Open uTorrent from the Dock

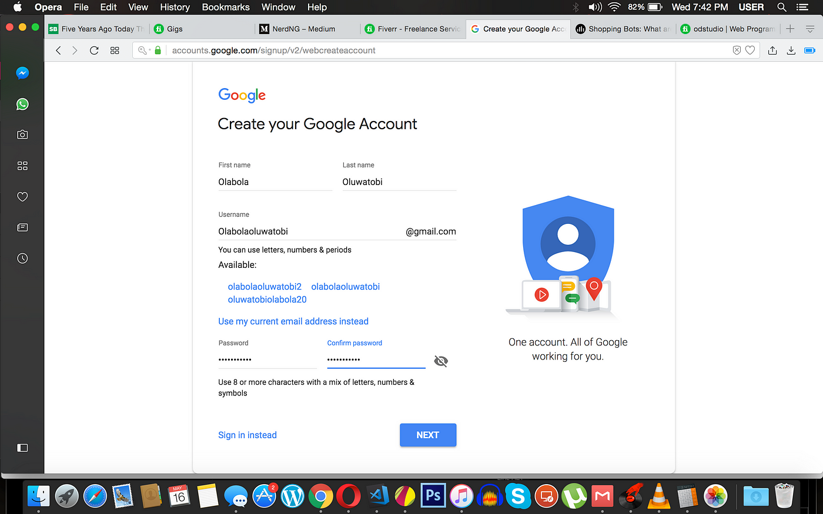coord(574,496)
